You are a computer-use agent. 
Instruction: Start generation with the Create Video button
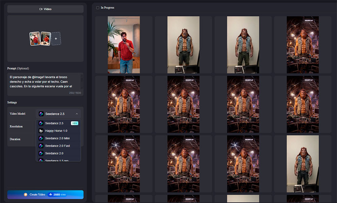(x=45, y=195)
